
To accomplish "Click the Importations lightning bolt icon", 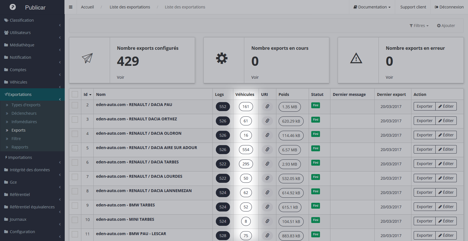I will [x=6, y=157].
